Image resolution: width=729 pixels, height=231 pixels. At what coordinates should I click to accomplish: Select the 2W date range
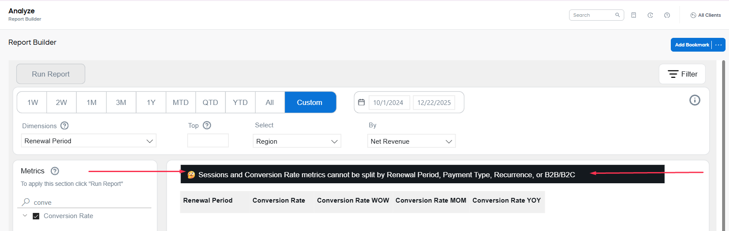62,102
